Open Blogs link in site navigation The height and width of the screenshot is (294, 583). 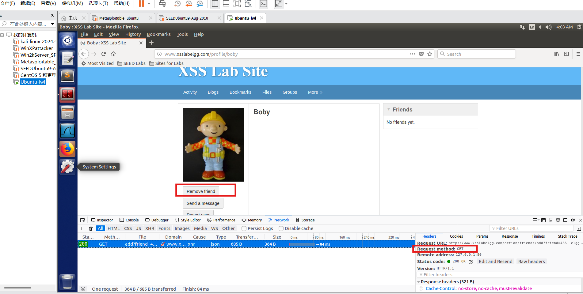213,92
